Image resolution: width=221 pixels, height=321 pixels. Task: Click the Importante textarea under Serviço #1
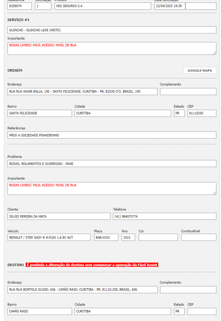coord(112,48)
